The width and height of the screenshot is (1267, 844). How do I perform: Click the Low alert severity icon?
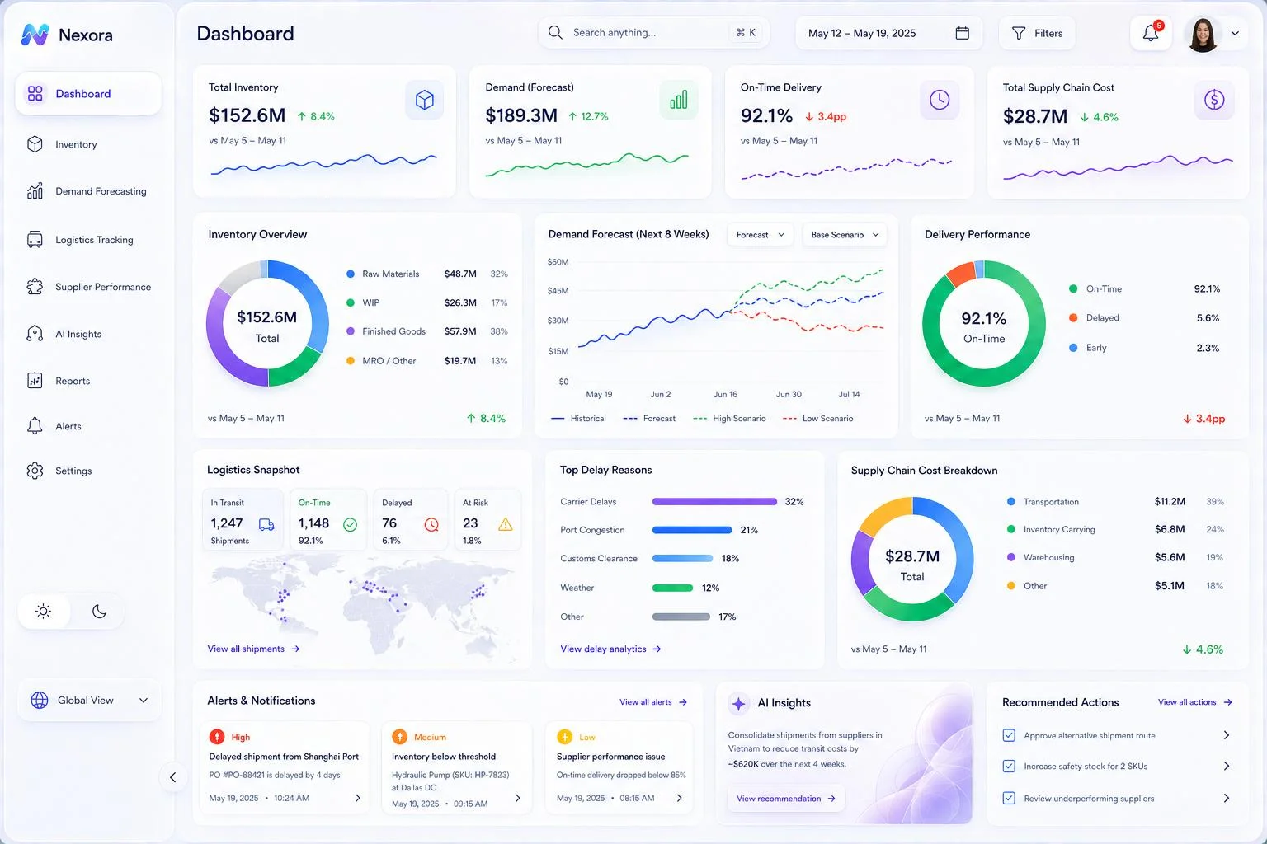click(565, 737)
